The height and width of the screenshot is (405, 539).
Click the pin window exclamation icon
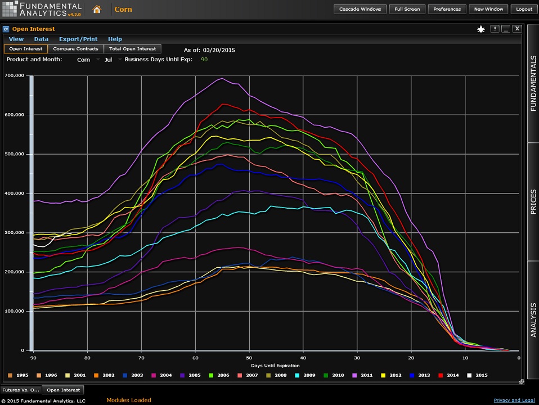click(x=495, y=29)
